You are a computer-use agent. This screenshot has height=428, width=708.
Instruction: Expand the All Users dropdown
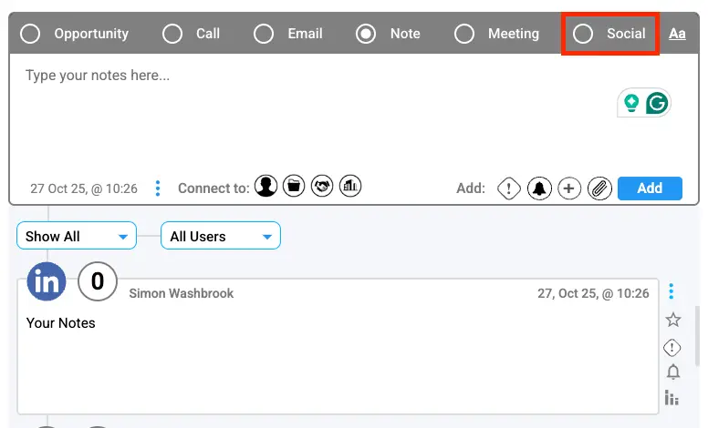click(x=220, y=236)
